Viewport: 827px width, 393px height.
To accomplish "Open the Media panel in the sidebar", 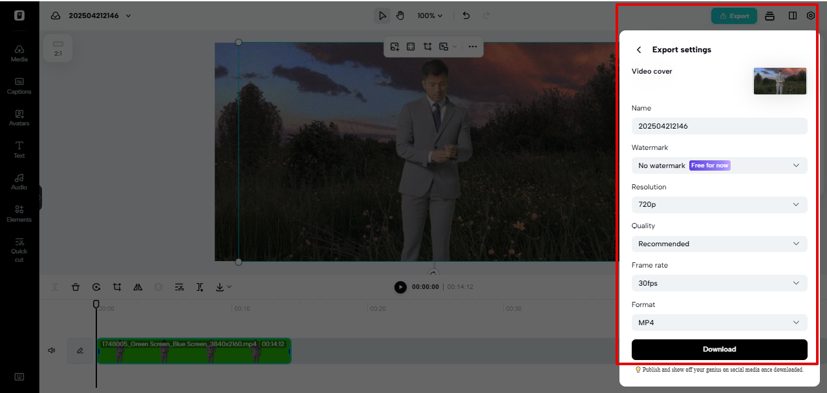I will [19, 54].
